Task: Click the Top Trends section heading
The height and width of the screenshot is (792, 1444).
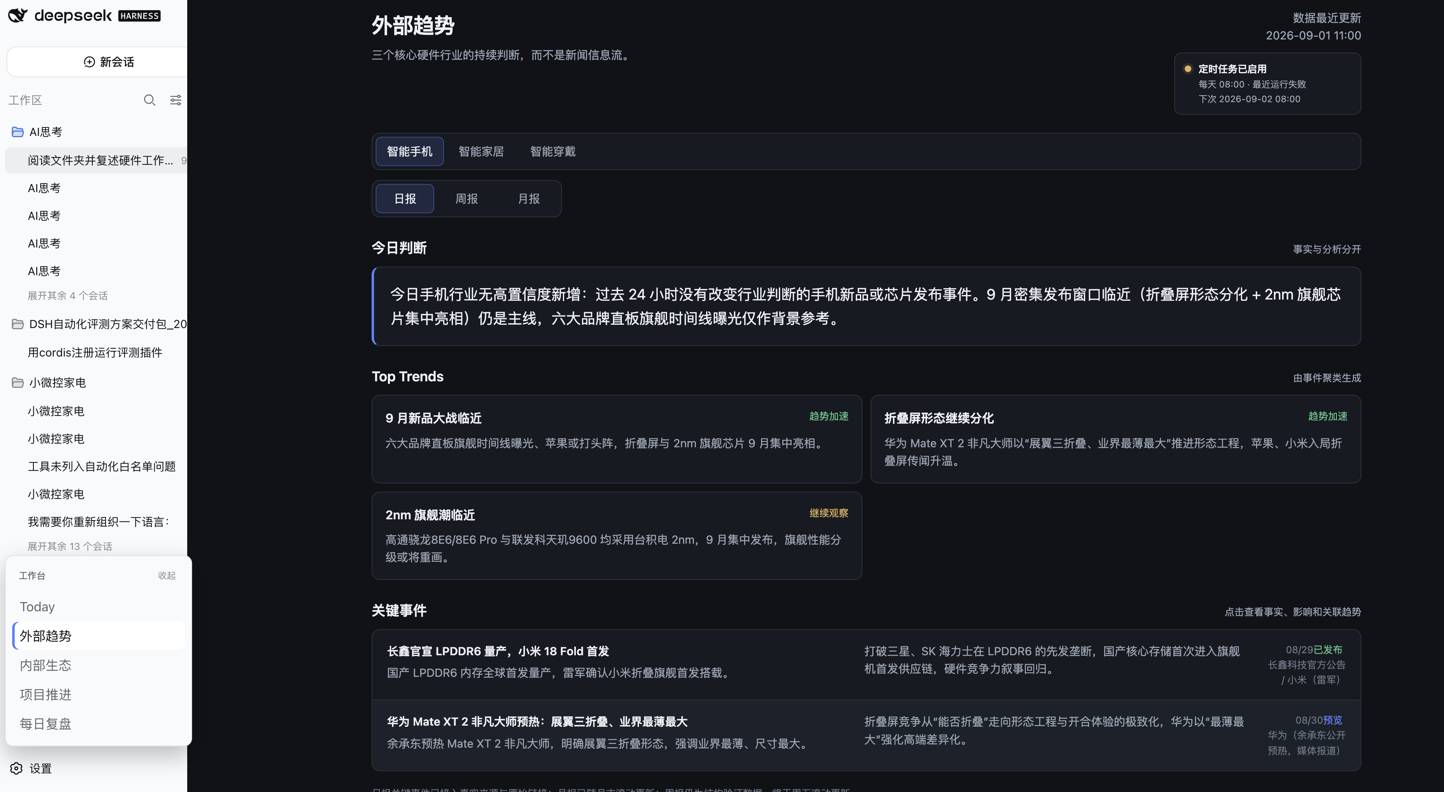Action: [407, 376]
